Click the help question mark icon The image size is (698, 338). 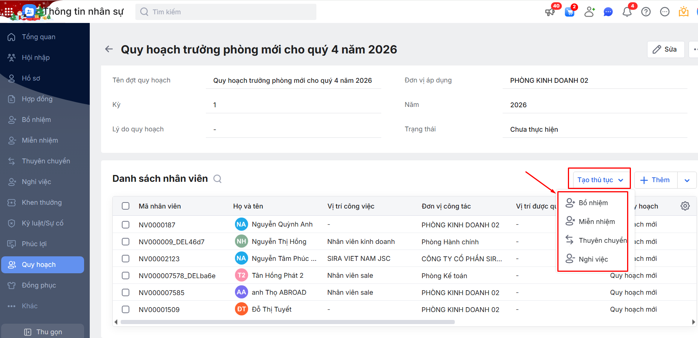click(x=646, y=12)
